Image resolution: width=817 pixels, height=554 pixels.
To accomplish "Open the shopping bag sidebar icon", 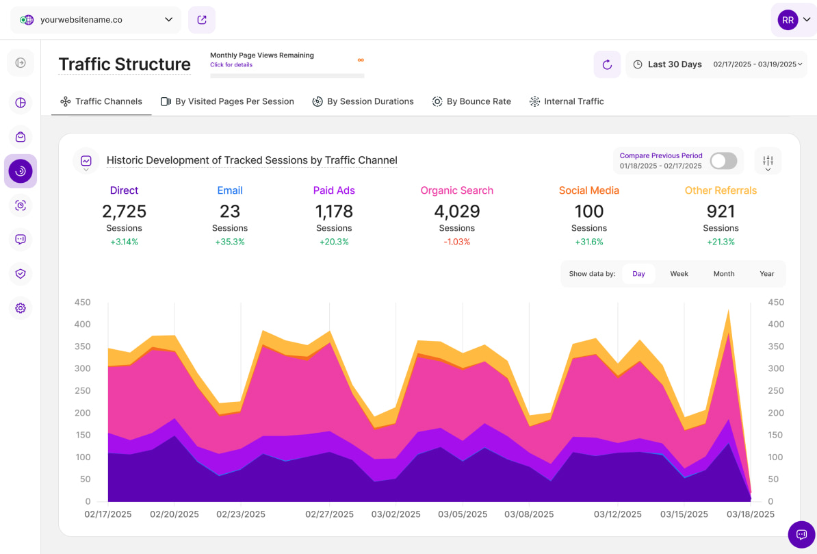I will tap(21, 137).
